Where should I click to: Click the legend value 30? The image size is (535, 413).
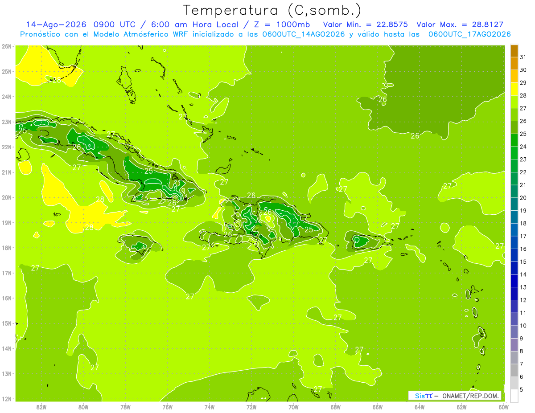coord(523,70)
